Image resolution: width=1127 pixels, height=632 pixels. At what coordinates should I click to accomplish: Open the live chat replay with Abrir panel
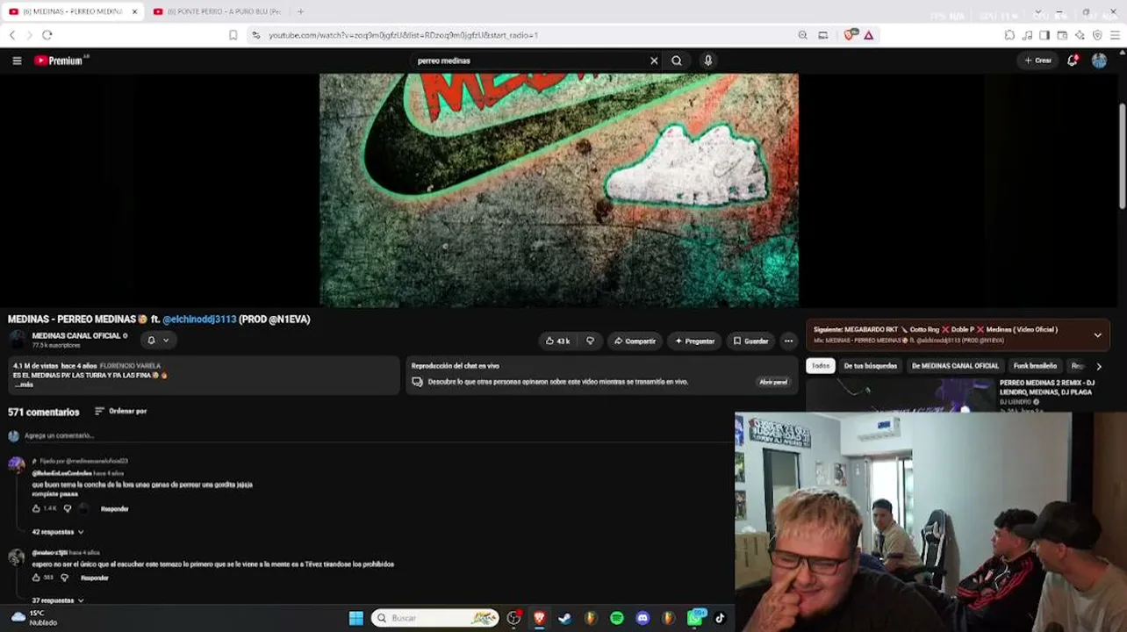tap(773, 382)
